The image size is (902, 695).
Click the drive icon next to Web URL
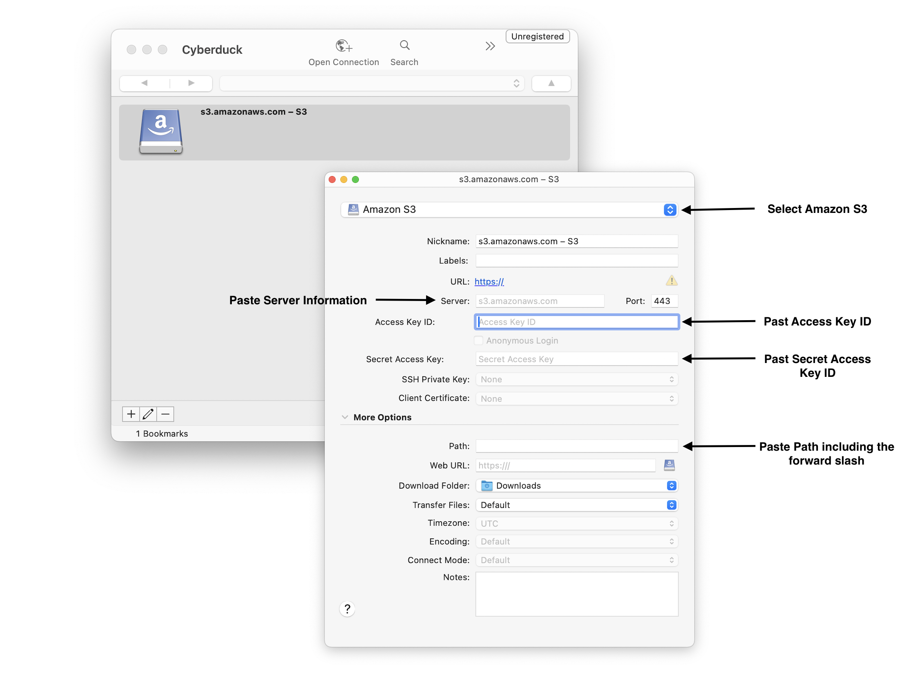tap(669, 465)
